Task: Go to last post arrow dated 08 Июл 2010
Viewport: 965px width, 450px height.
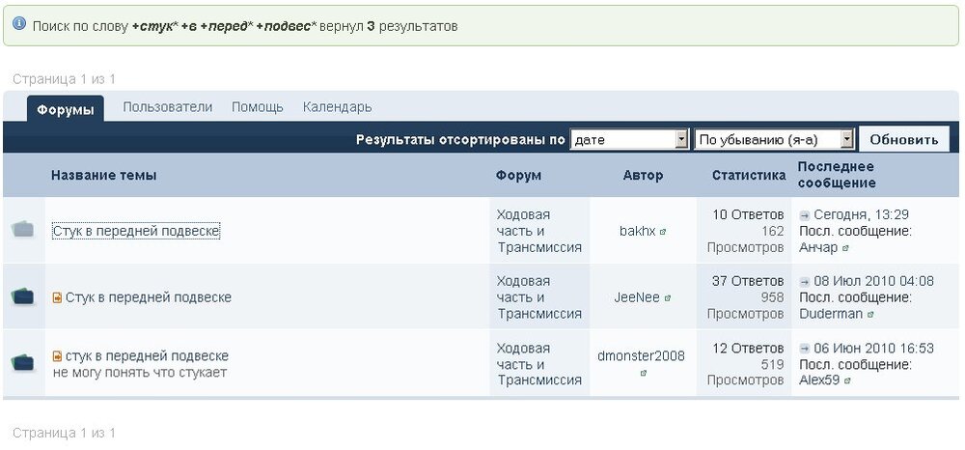Action: pyautogui.click(x=805, y=281)
